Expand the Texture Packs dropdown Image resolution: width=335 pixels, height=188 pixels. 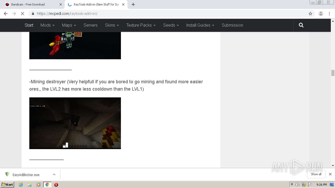(141, 25)
